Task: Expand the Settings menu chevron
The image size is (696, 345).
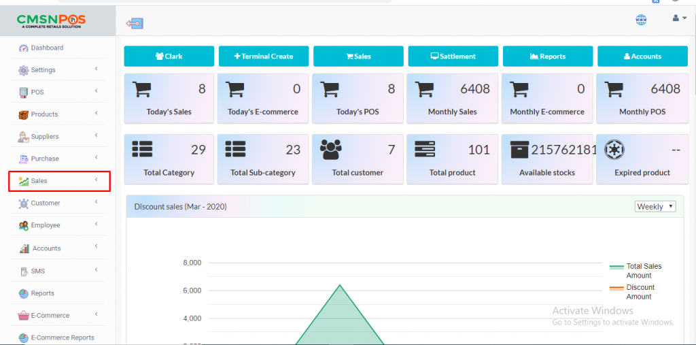Action: pos(96,69)
